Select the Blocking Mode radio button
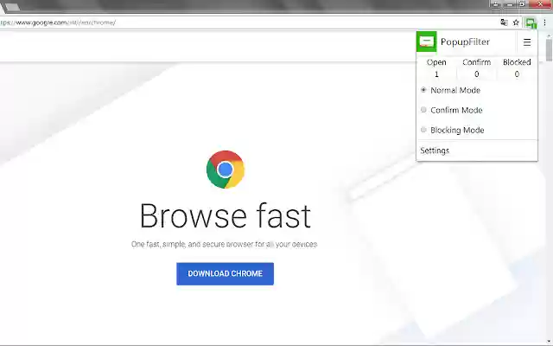The height and width of the screenshot is (346, 553). click(423, 130)
